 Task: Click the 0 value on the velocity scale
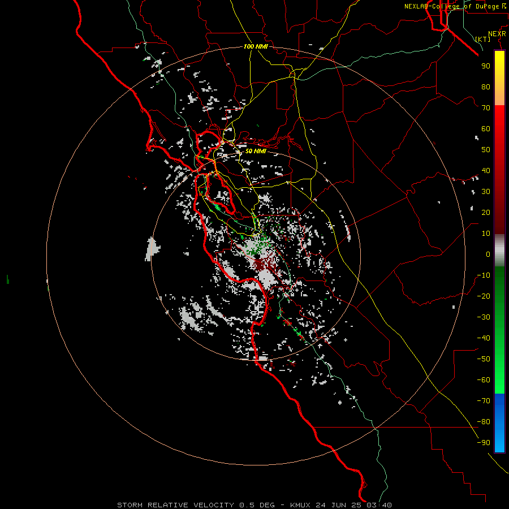click(x=488, y=254)
